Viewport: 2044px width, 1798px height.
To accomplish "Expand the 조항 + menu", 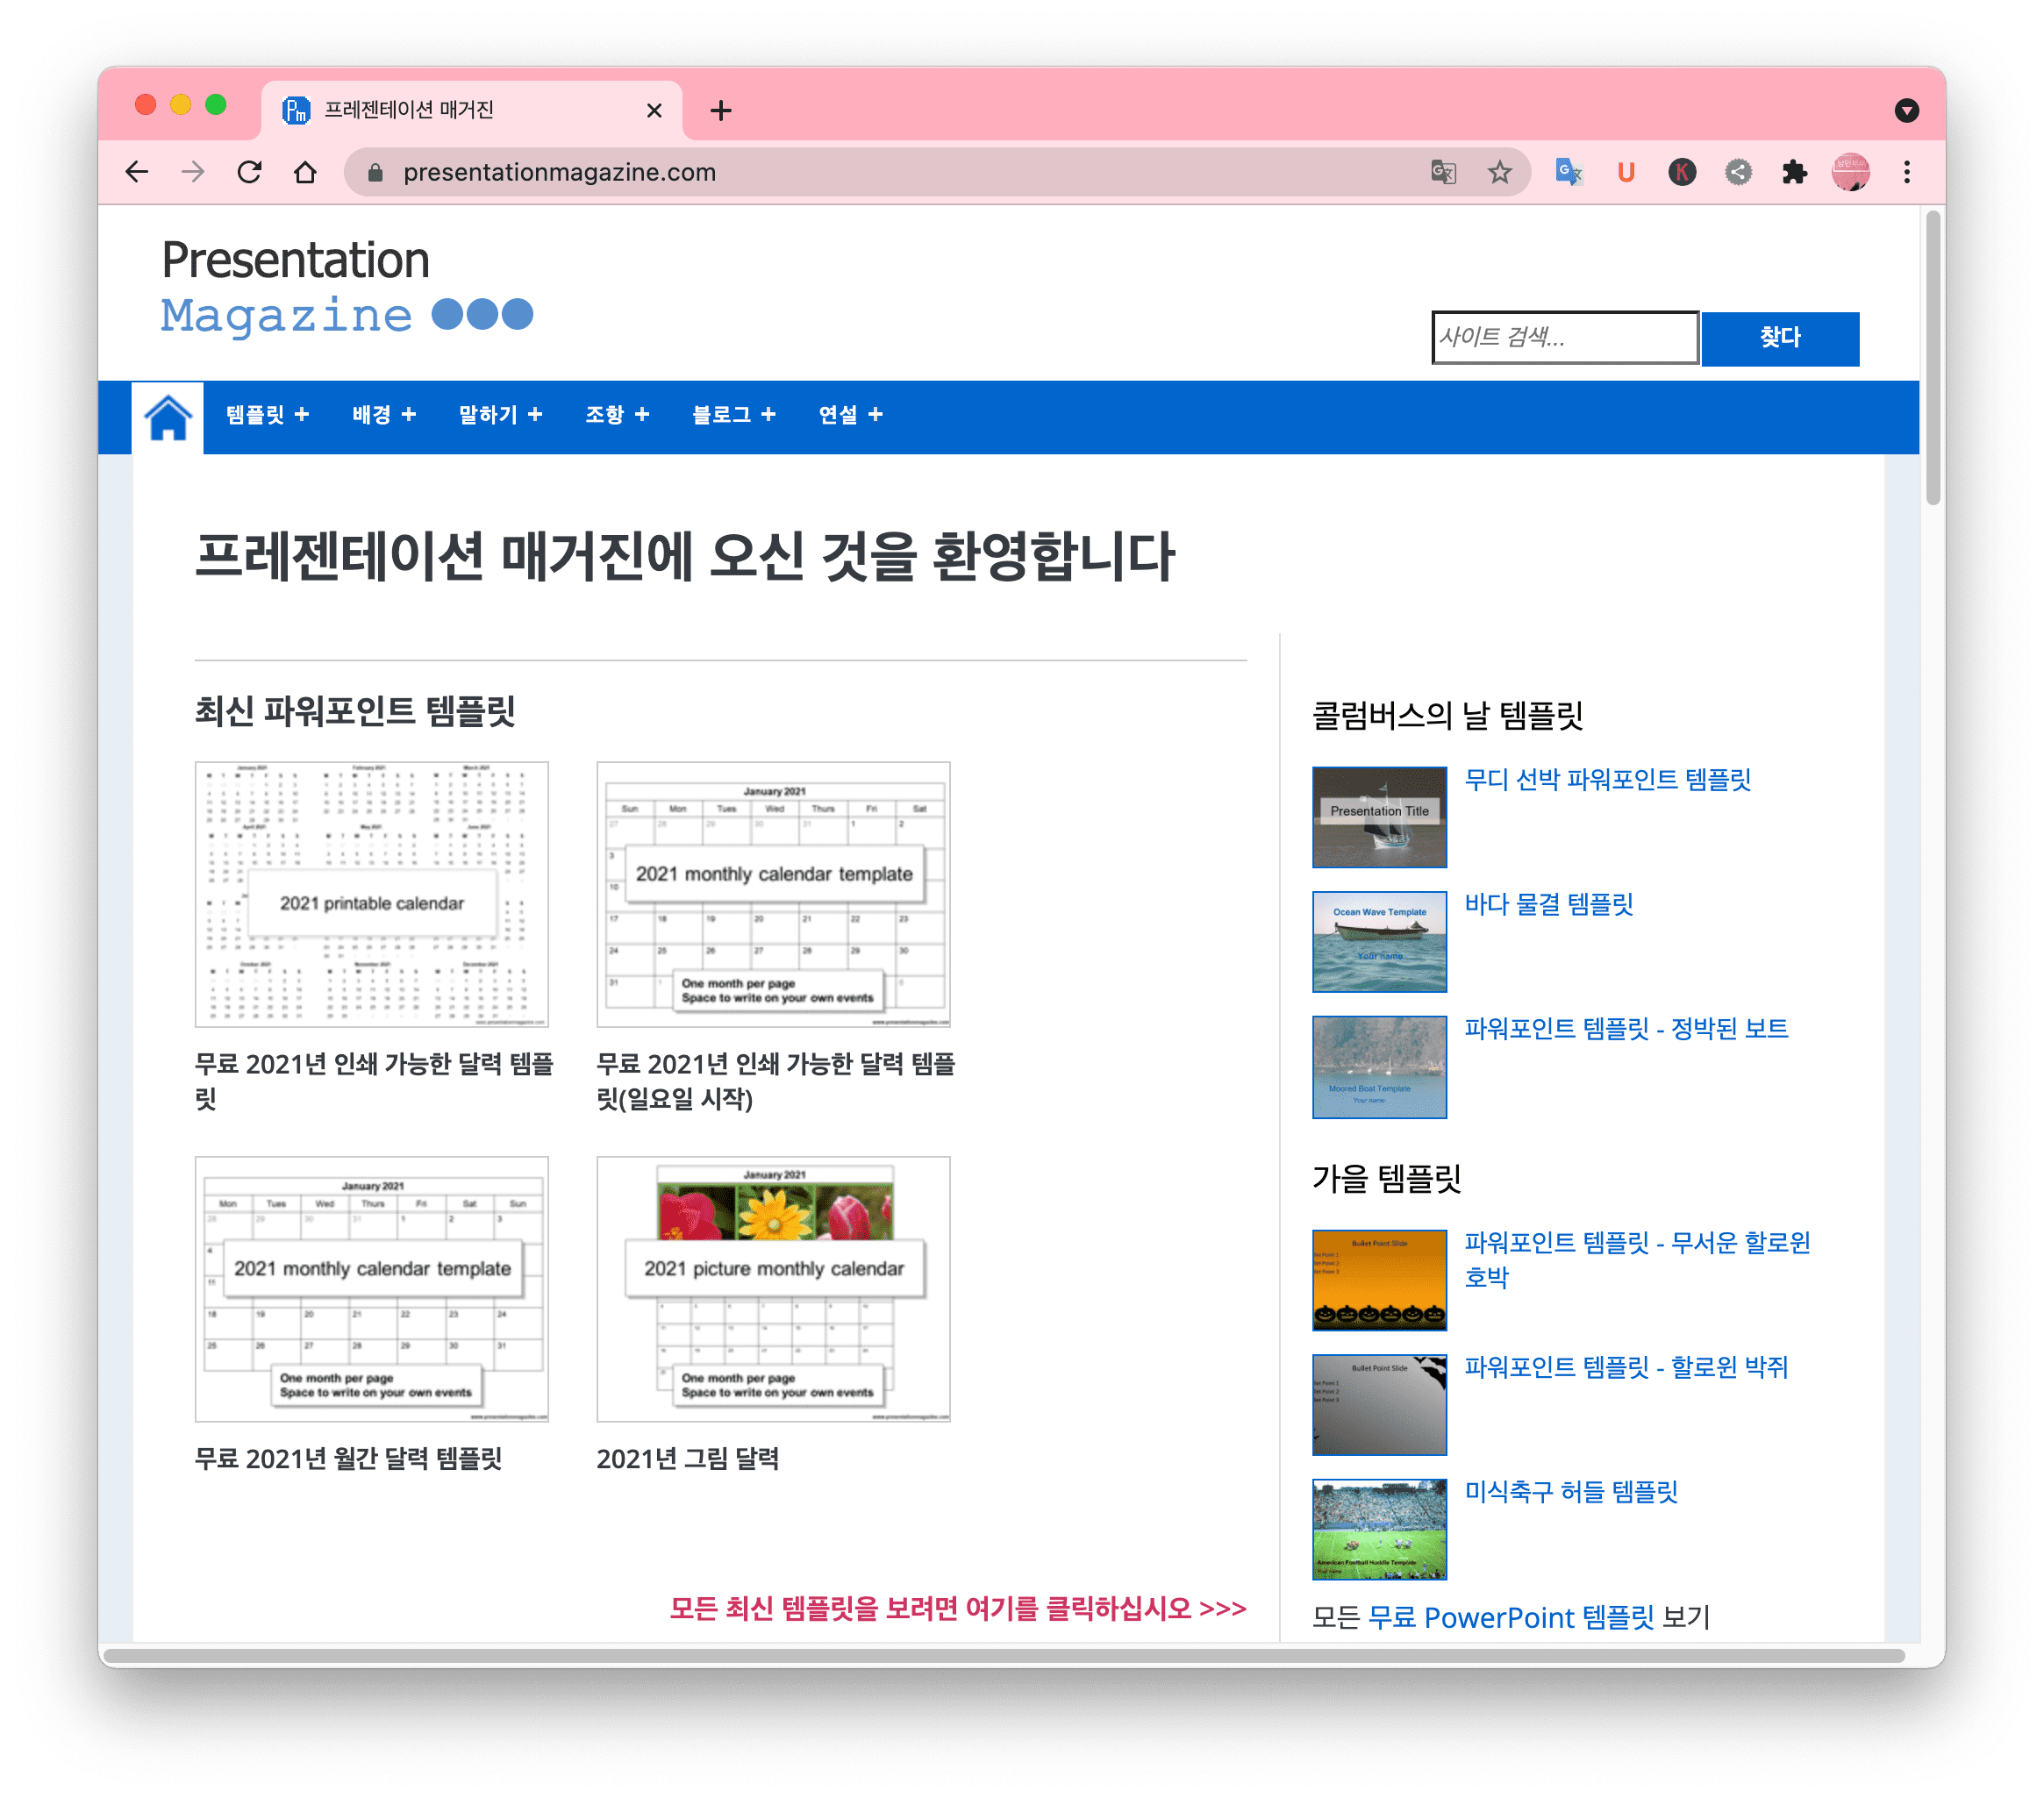I will [617, 415].
